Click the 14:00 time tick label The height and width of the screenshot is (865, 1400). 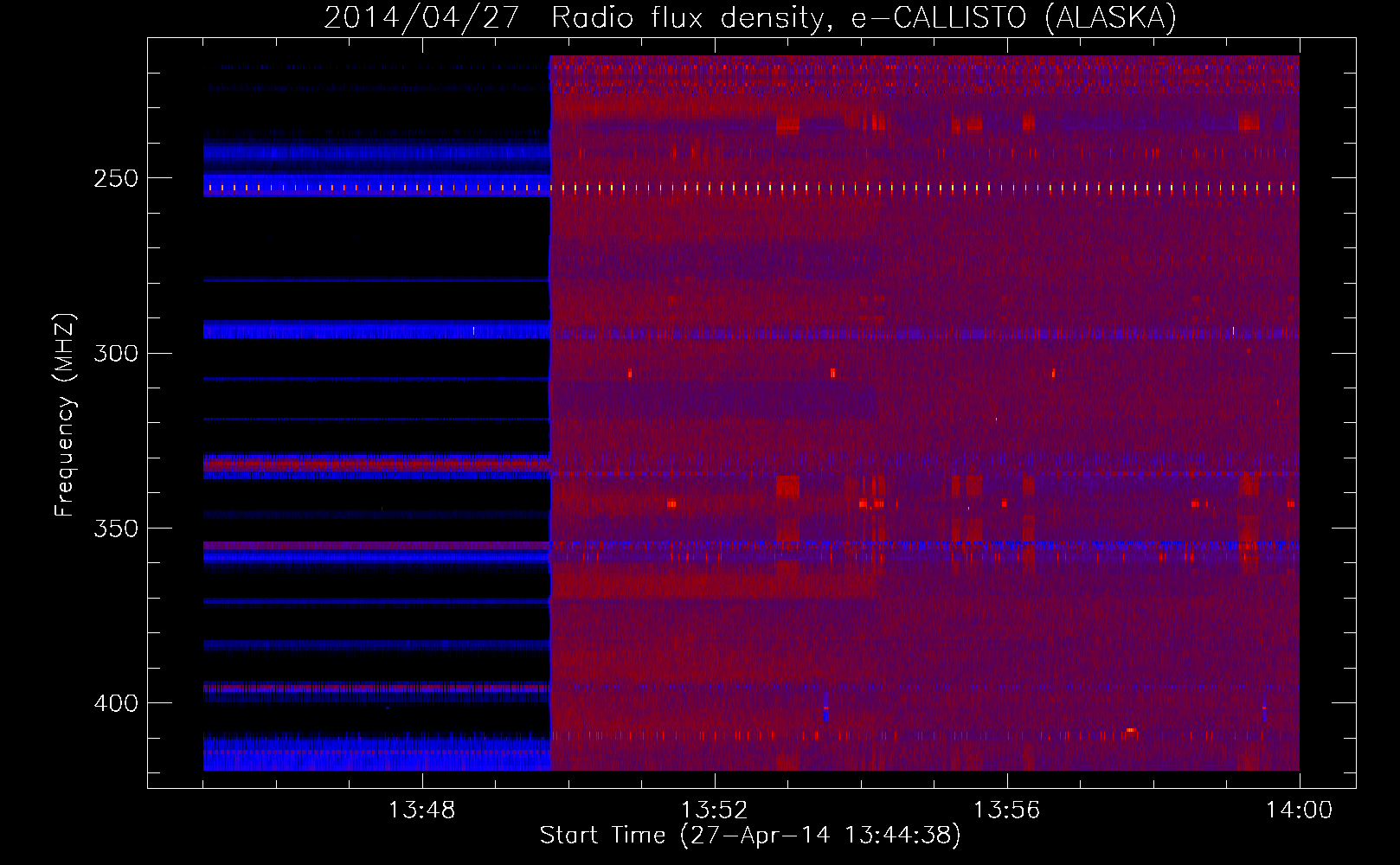click(x=1300, y=810)
